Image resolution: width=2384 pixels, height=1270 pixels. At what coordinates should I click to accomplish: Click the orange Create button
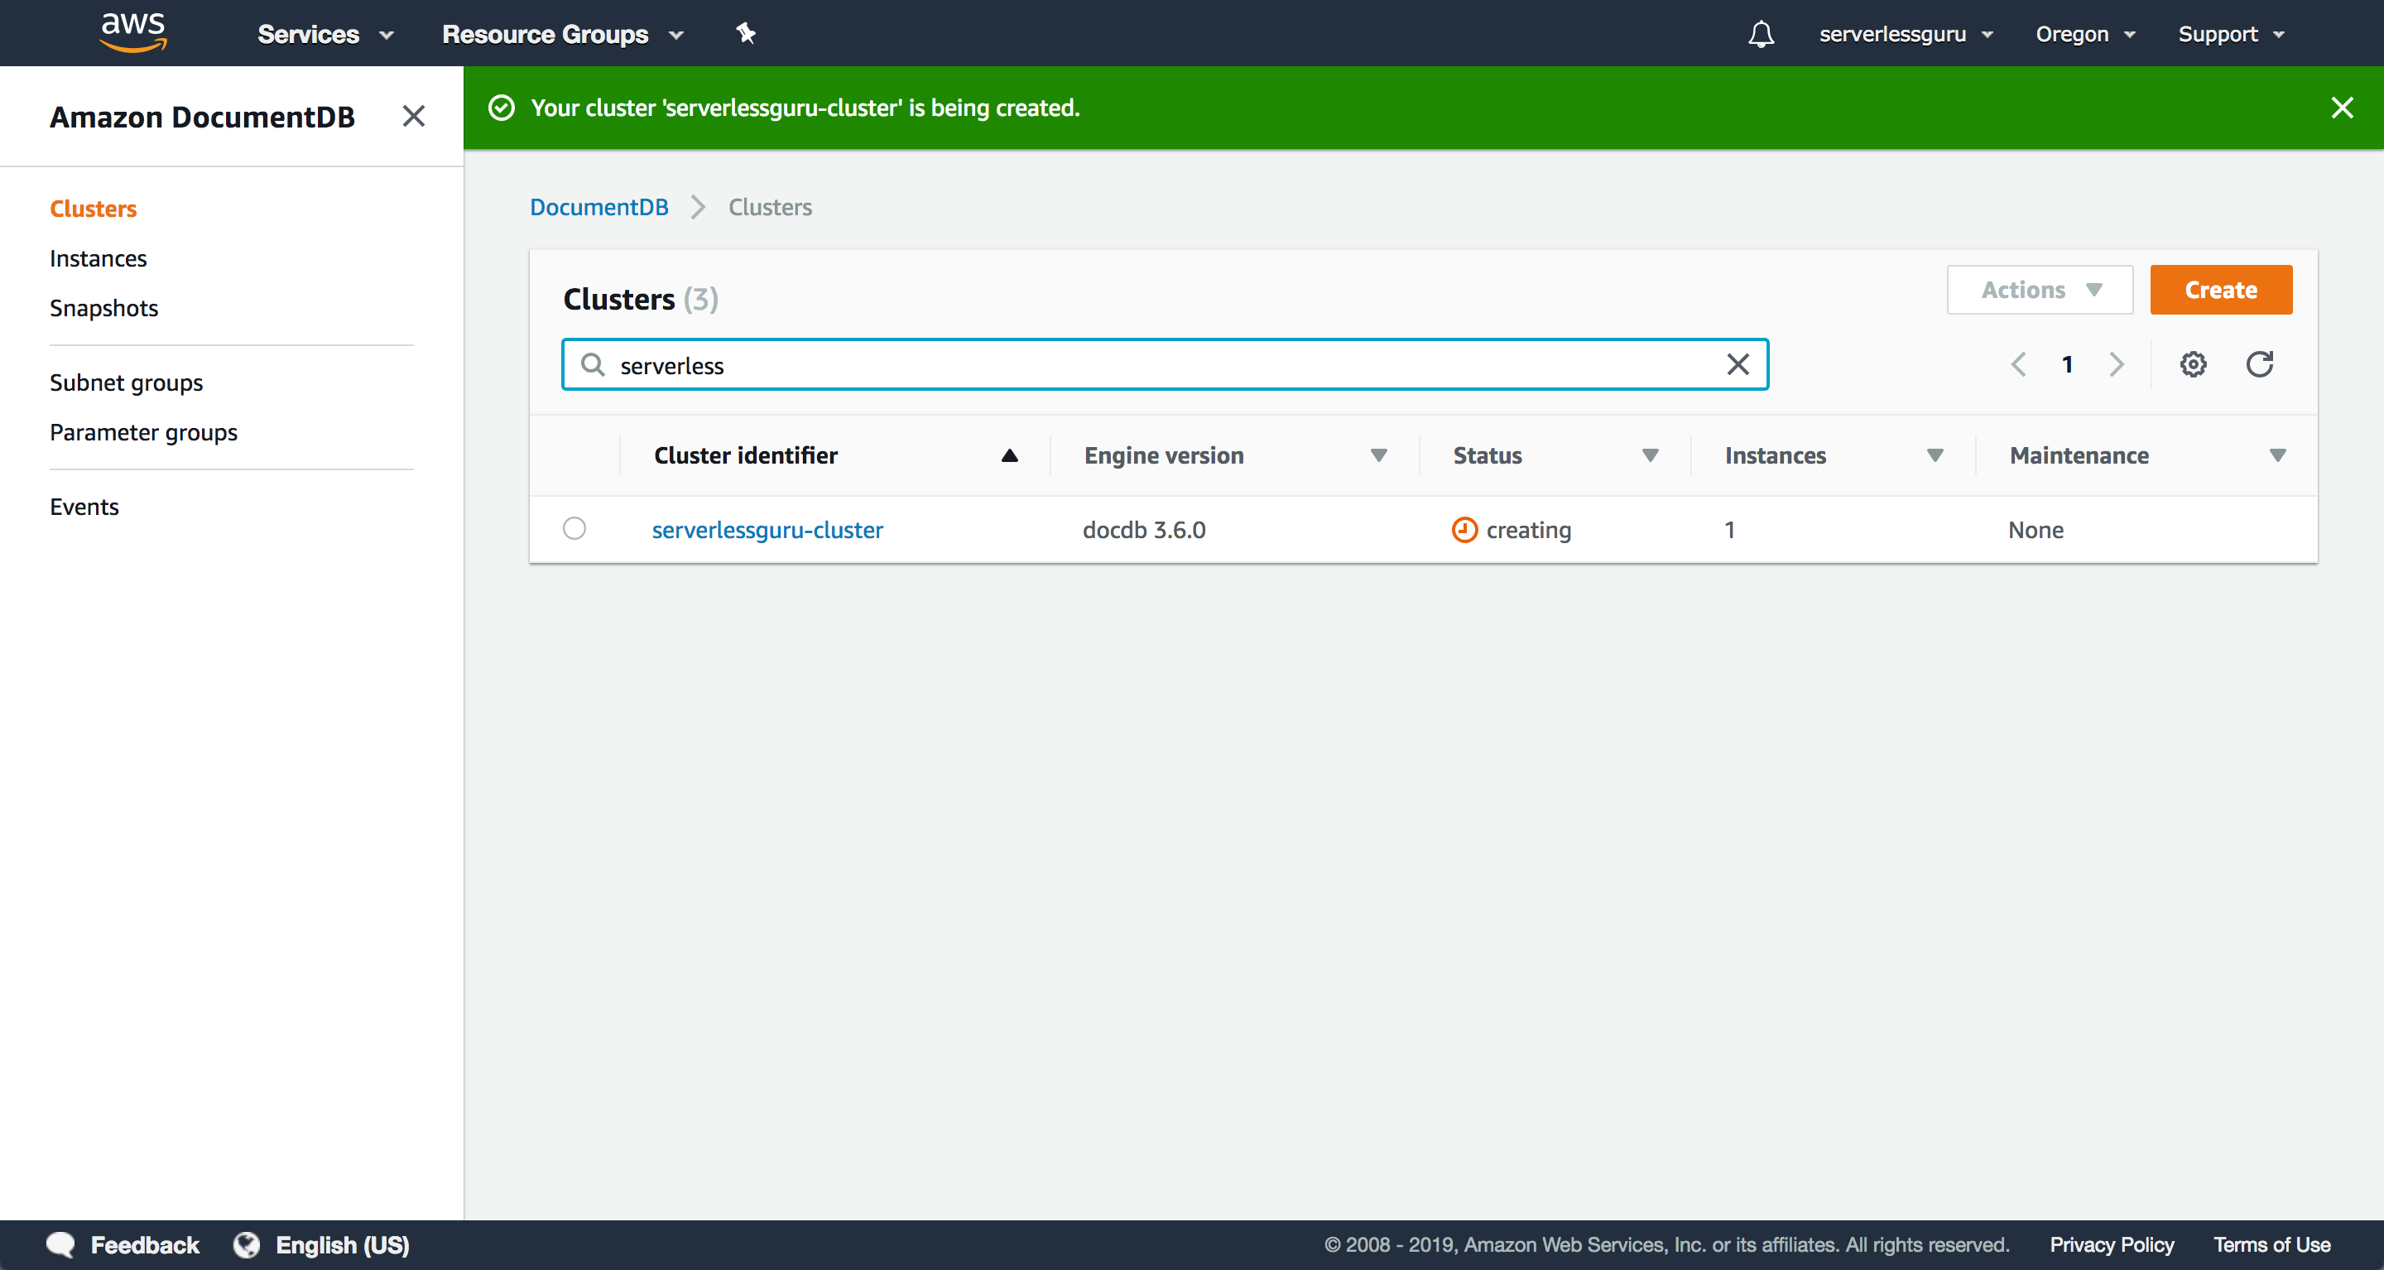click(x=2219, y=290)
